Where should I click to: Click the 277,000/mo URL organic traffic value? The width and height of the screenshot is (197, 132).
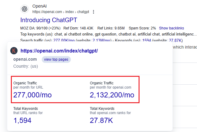(33, 95)
